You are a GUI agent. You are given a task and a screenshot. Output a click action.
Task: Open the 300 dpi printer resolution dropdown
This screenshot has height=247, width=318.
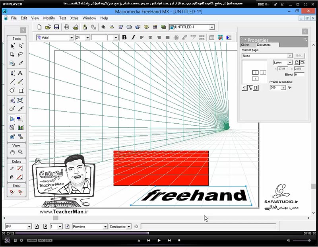click(283, 88)
